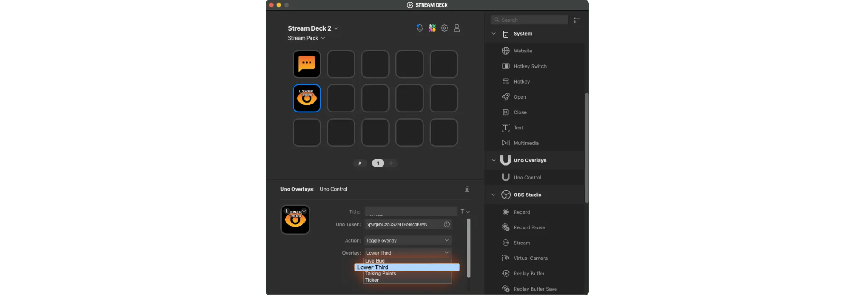Click the notifications bell icon
This screenshot has width=854, height=295.
419,28
